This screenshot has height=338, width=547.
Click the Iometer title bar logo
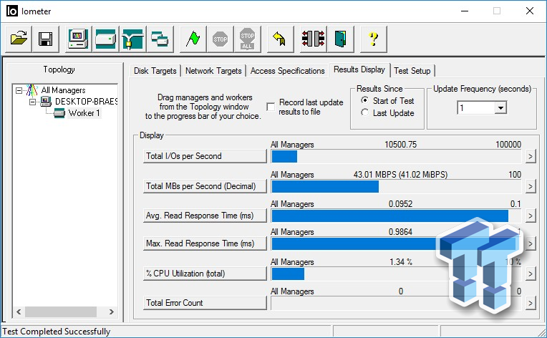coord(12,11)
